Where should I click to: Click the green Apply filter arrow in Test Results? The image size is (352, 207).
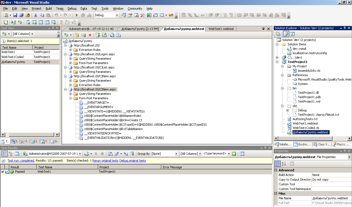[234, 154]
